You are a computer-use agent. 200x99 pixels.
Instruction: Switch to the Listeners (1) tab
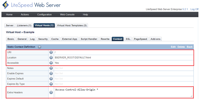tap(24, 25)
